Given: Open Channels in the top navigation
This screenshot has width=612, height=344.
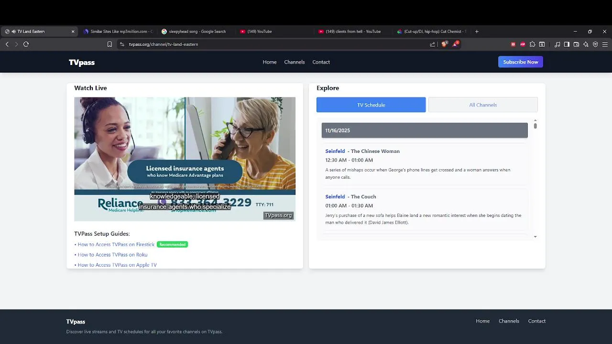Looking at the screenshot, I should pyautogui.click(x=295, y=62).
